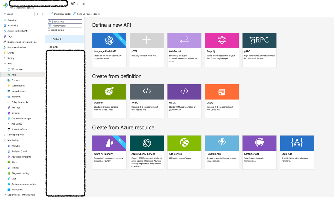Click Send us your feedback
Screen dimensions: 334x197
86,14
